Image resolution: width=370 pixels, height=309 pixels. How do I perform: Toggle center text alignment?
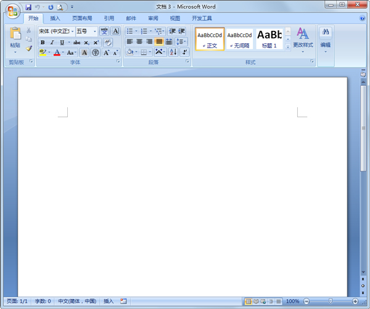point(139,42)
